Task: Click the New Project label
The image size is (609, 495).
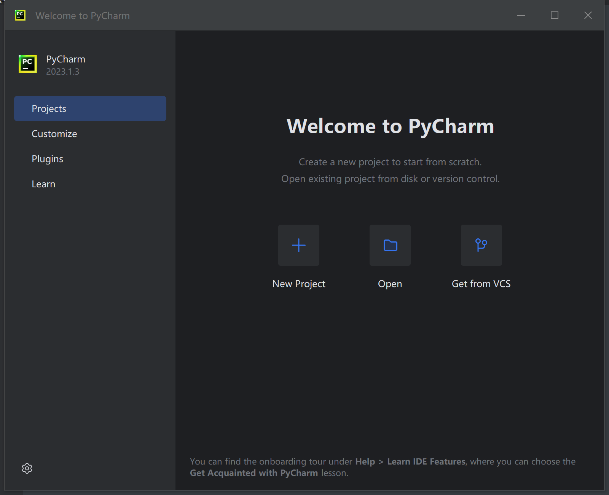Action: click(299, 284)
